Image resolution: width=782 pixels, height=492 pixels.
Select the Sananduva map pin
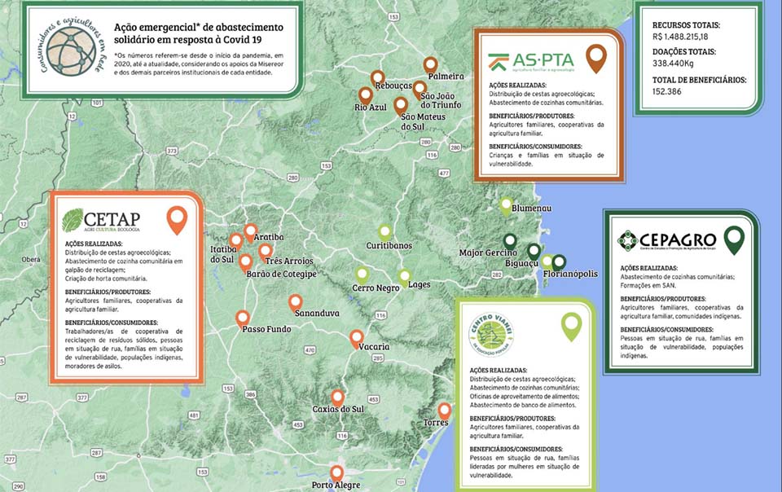click(x=295, y=303)
